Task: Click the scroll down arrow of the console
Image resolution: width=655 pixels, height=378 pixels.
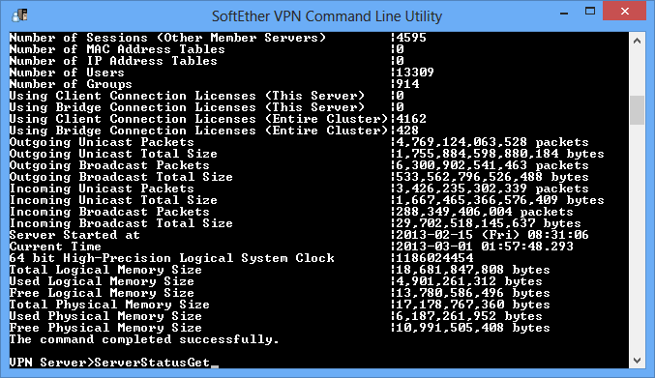Action: click(637, 360)
